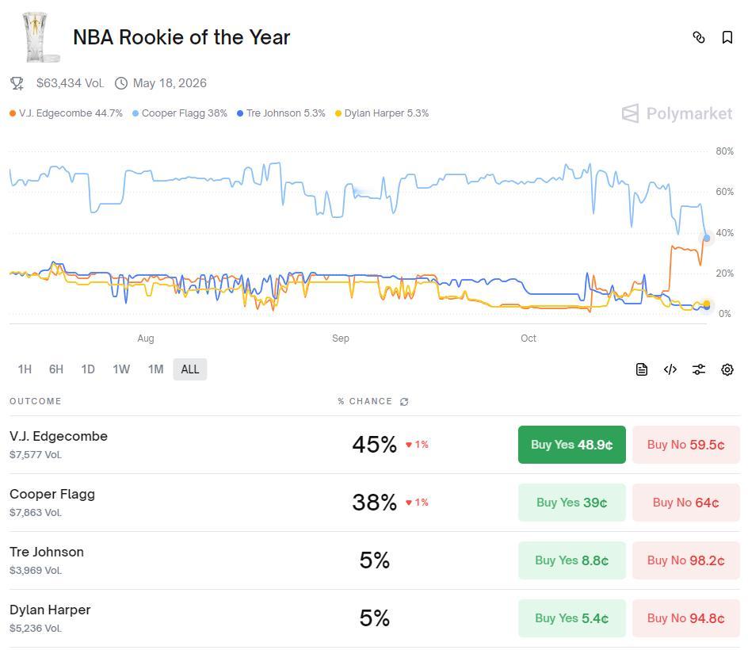Screen dimensions: 748x650
Task: Open the Dylan Harper outcome row
Action: [50, 610]
